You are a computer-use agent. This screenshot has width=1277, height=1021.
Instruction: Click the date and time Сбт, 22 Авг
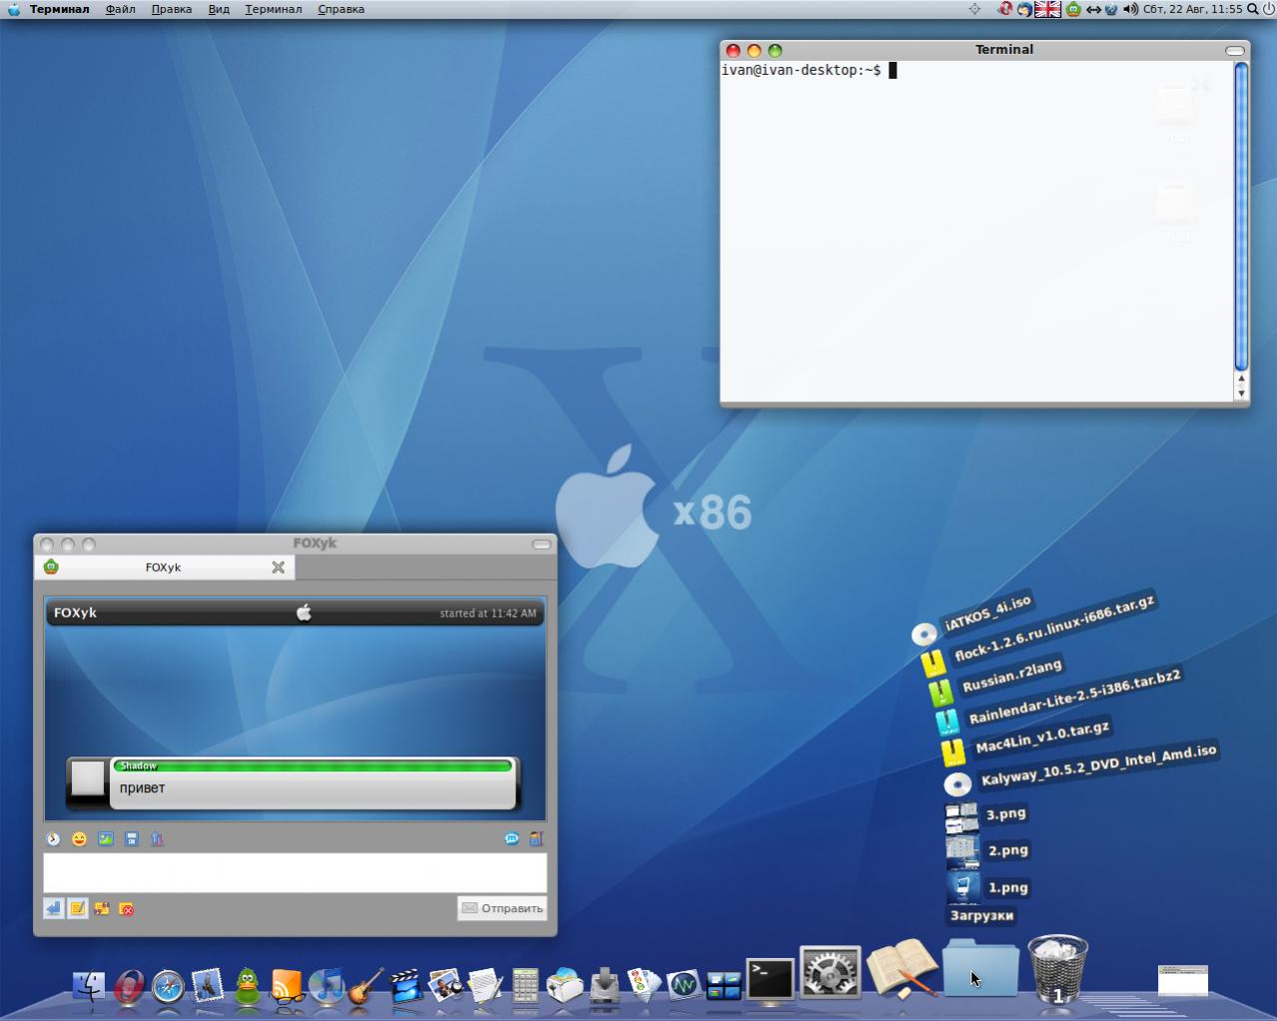[1192, 9]
